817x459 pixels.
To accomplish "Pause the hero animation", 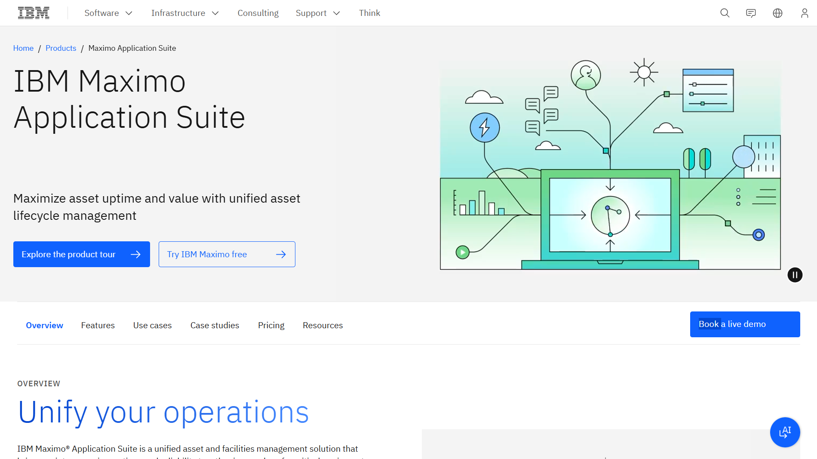I will coord(795,275).
